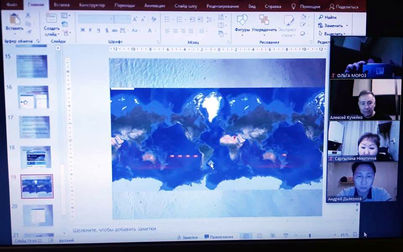403x252 pixels.
Task: Click the Cut scissors icon
Action: 28,15
